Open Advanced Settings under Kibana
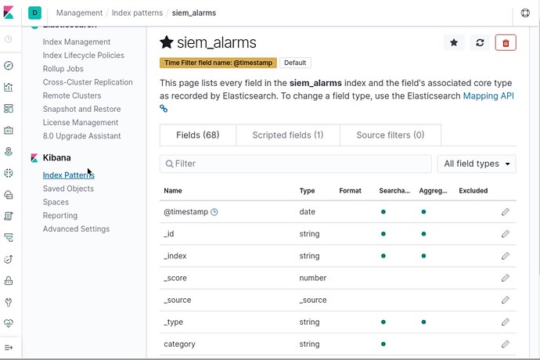This screenshot has height=360, width=540. 76,229
